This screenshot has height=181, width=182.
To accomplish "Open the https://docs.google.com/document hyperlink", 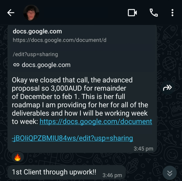I will coord(96,122).
